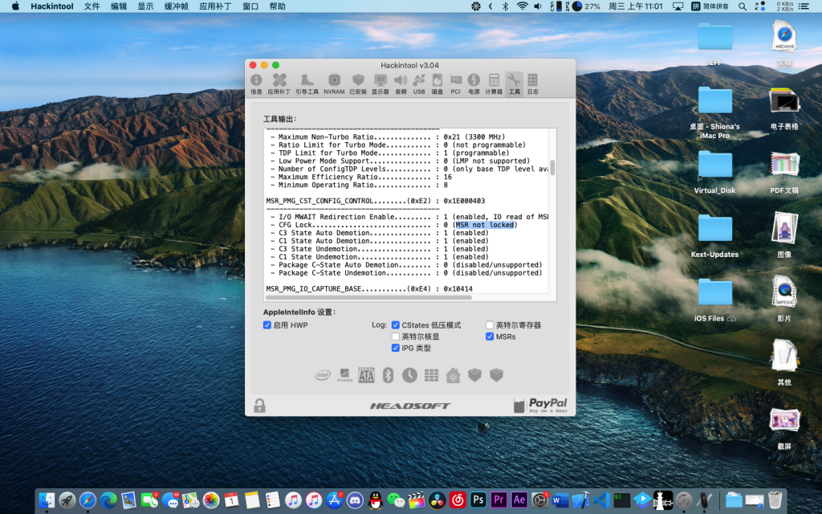Open the Trash in the Dock
Screen dimensions: 822x514
(x=775, y=500)
